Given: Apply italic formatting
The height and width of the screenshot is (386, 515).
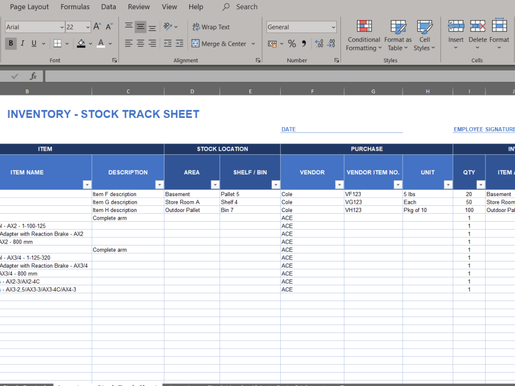Looking at the screenshot, I should coord(22,43).
